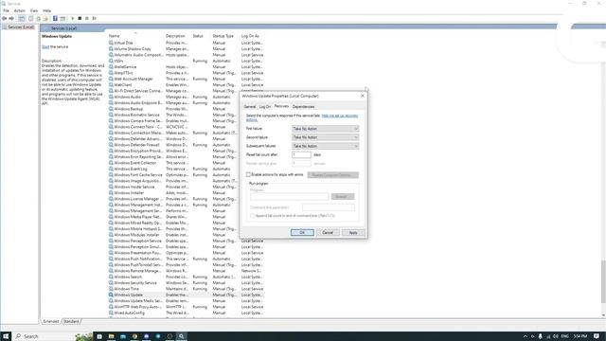Click the Browse button under Run program
606x341 pixels.
tap(343, 196)
